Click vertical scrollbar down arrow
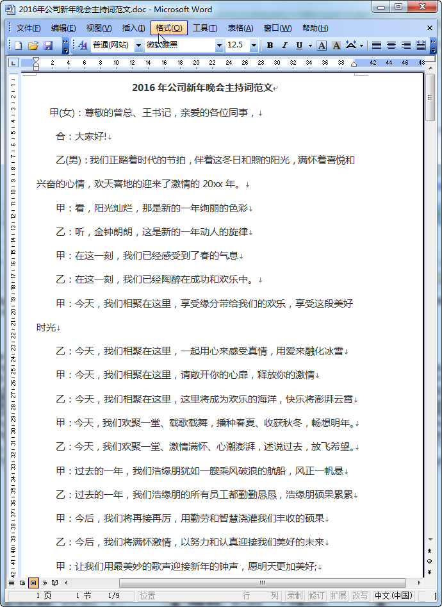The width and height of the screenshot is (442, 607). click(430, 539)
